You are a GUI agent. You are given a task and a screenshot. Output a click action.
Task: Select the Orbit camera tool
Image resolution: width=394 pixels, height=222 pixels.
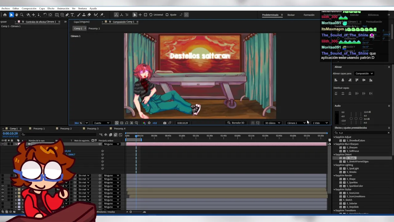click(28, 15)
